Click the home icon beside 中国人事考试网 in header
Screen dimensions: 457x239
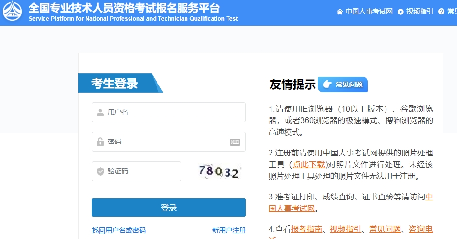(340, 12)
